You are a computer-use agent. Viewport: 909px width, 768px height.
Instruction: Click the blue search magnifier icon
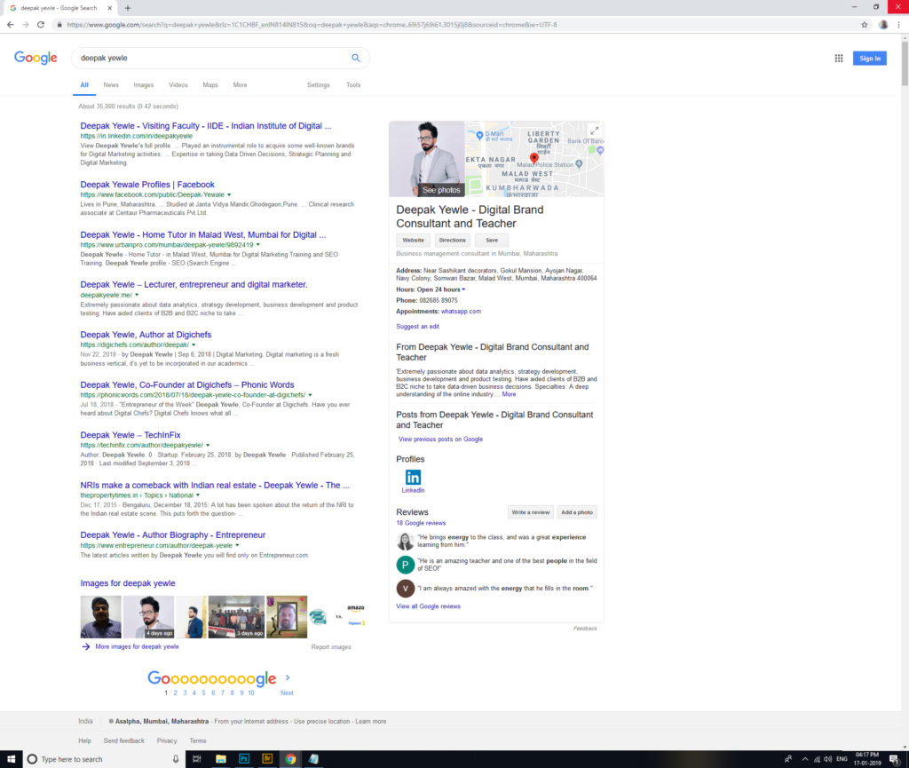356,58
